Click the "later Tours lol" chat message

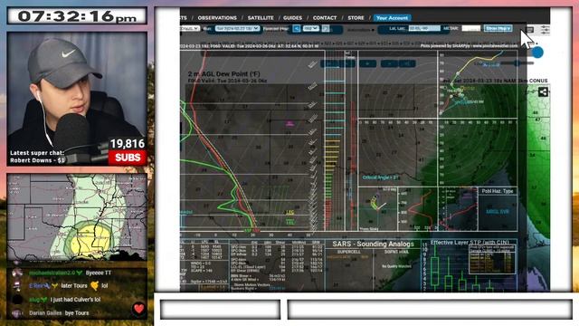tap(84, 286)
